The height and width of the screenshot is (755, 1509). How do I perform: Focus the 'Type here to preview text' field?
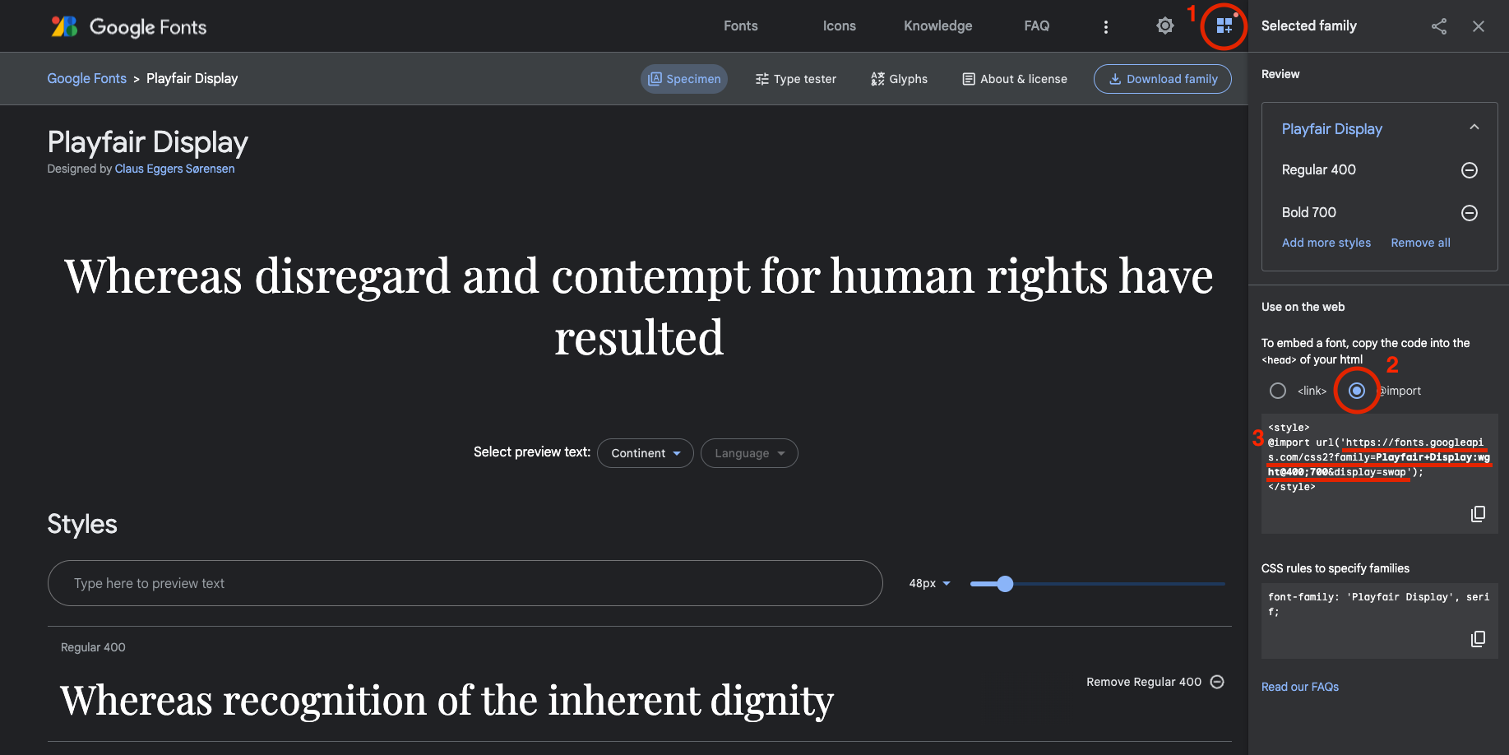(465, 583)
